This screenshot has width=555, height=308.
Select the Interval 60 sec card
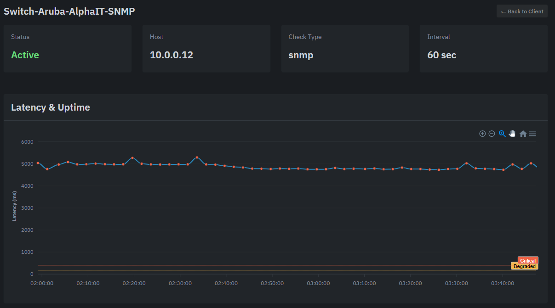click(483, 48)
